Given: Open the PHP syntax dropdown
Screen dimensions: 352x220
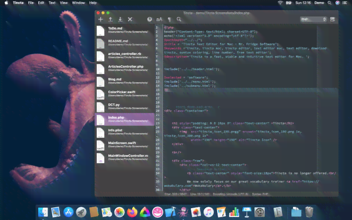Looking at the screenshot, I should [313, 19].
